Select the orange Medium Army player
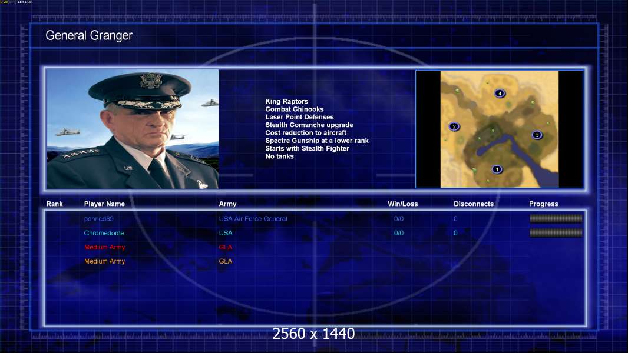Viewport: 628px width, 353px height. point(104,261)
